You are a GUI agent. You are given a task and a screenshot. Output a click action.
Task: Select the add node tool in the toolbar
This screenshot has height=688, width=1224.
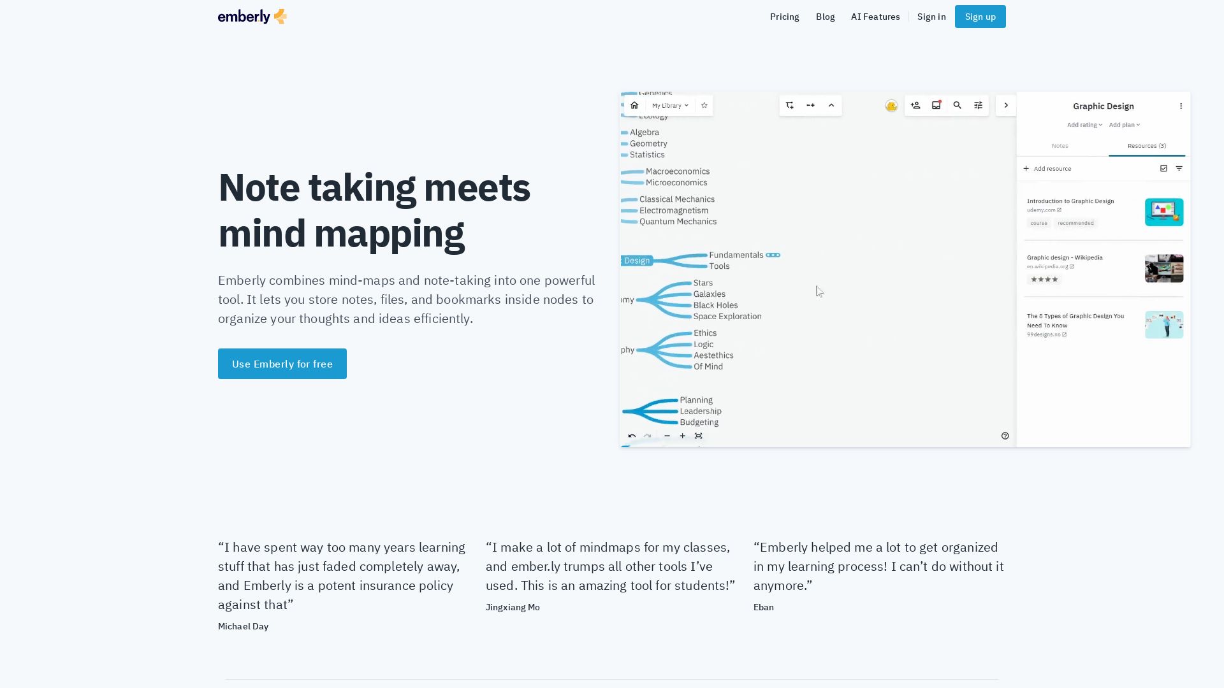coord(789,105)
